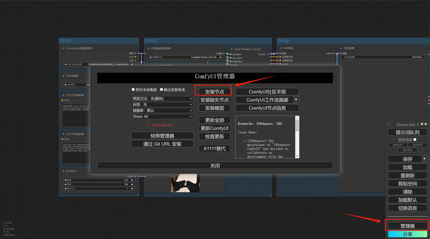
Task: Click the 安装模型 button
Action: pos(214,108)
